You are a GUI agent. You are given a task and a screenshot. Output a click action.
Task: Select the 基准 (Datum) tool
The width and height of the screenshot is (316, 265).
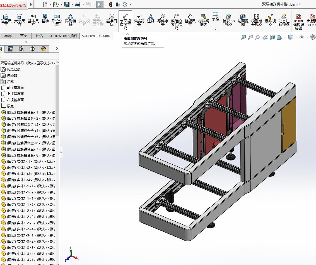tap(45, 18)
